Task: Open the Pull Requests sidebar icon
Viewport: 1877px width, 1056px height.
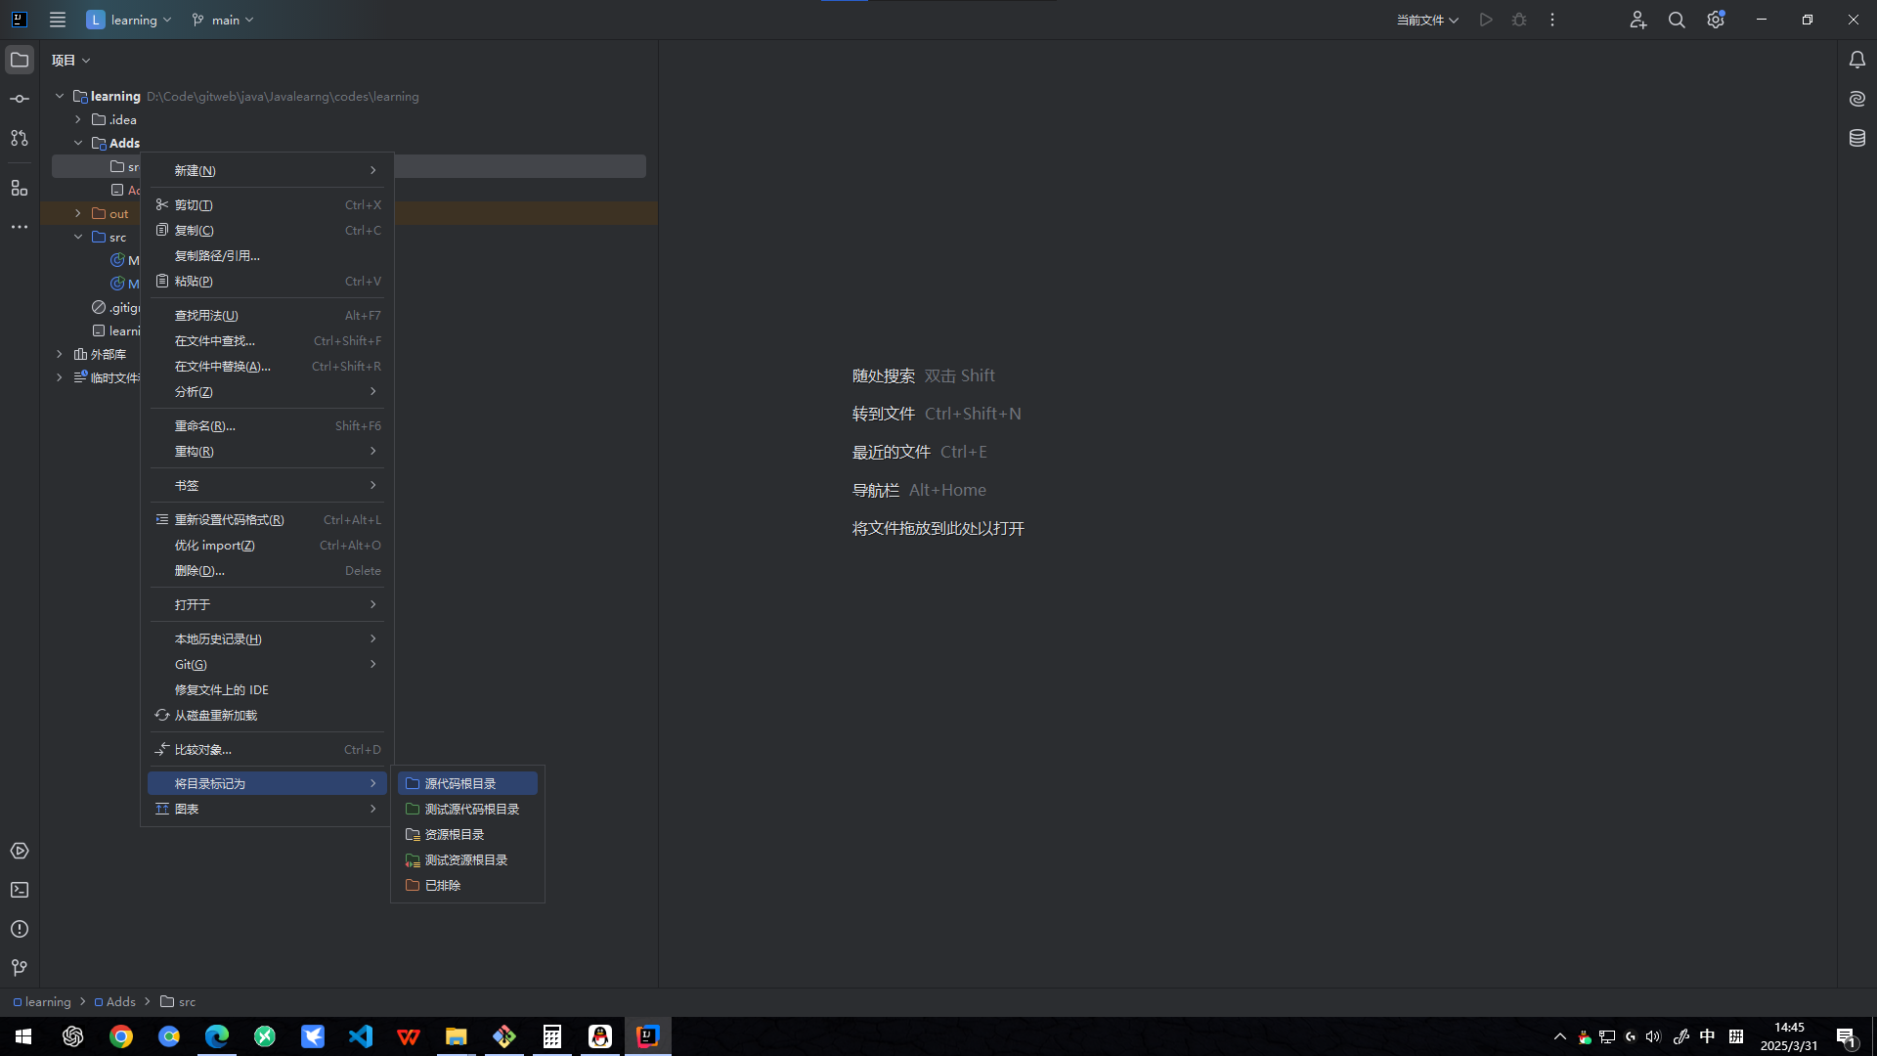Action: (x=20, y=138)
